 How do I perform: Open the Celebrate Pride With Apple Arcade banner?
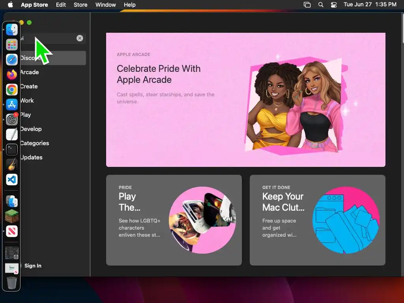coord(246,100)
